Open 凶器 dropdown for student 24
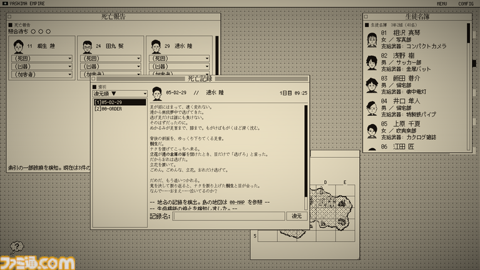Viewport: 480px width, 270px height. click(x=111, y=66)
